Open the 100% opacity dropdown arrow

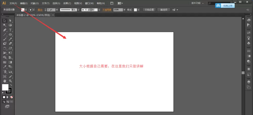point(124,10)
